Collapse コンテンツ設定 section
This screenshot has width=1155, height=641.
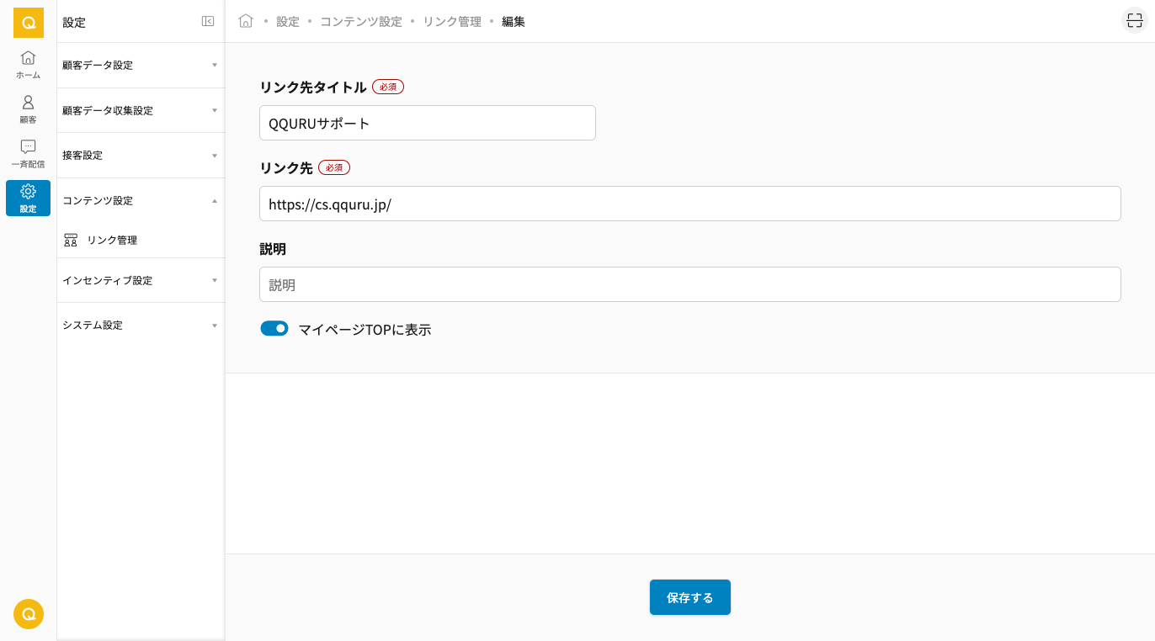point(140,201)
